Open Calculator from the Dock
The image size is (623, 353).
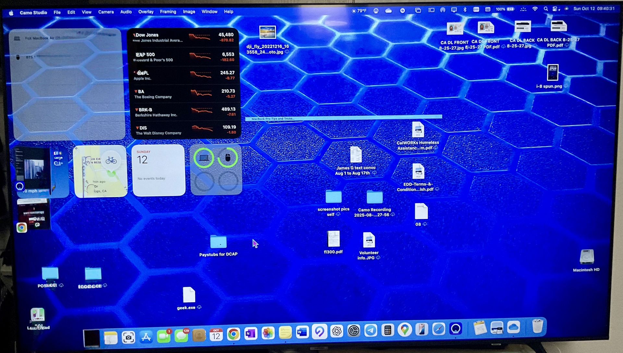(x=387, y=331)
